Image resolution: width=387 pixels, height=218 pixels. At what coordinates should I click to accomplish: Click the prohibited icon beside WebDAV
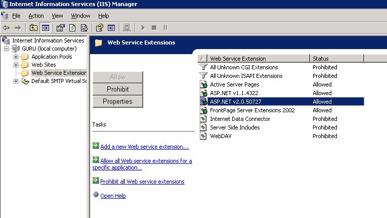pos(203,136)
